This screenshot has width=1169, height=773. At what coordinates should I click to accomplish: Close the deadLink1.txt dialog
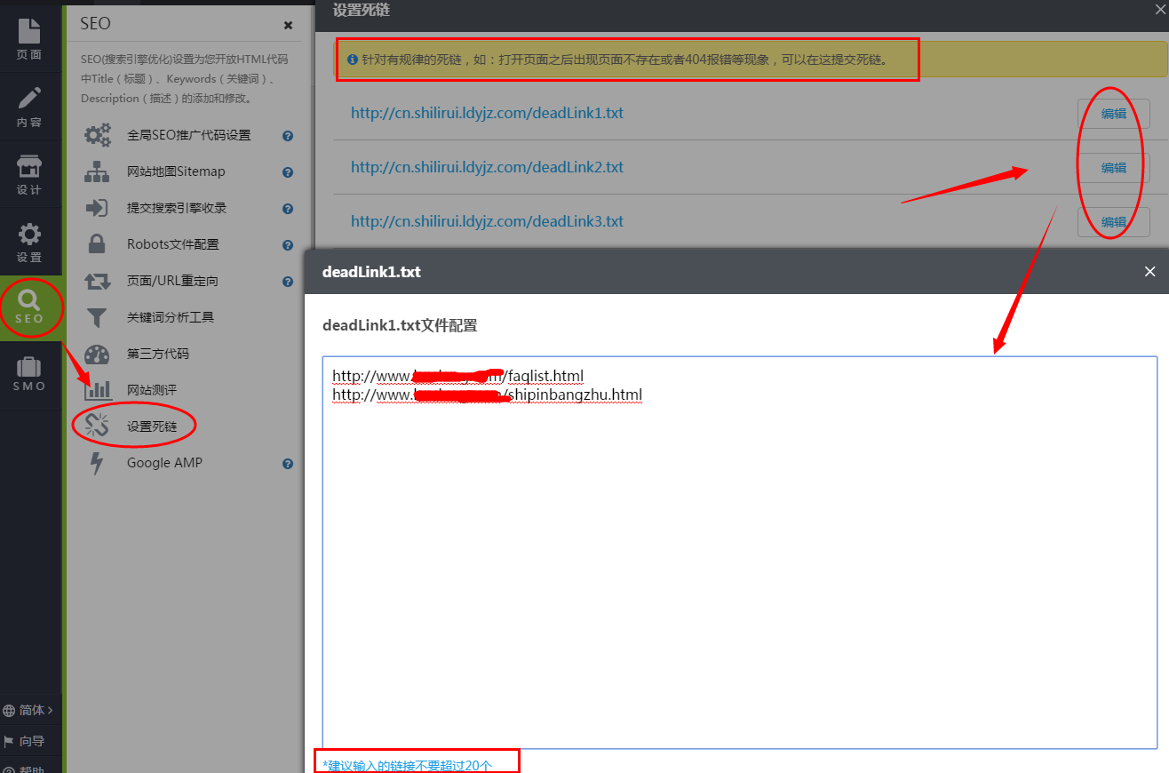click(x=1149, y=272)
